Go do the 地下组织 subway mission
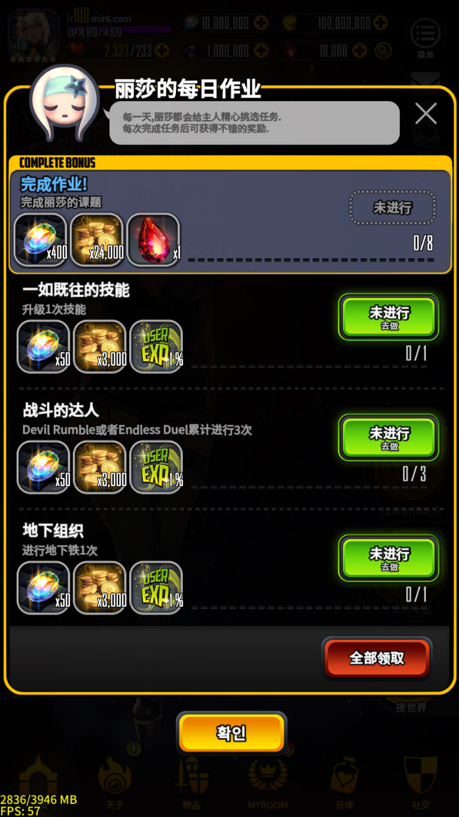This screenshot has height=817, width=459. (x=389, y=559)
